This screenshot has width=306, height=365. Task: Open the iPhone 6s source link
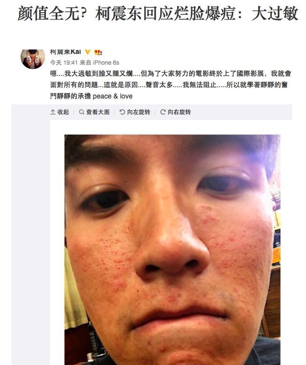[x=106, y=63]
